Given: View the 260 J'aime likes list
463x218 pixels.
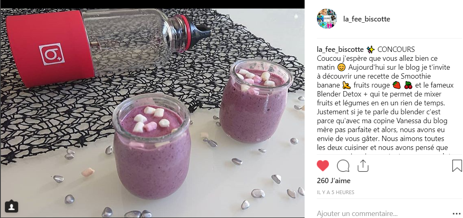Looking at the screenshot, I should pos(334,180).
